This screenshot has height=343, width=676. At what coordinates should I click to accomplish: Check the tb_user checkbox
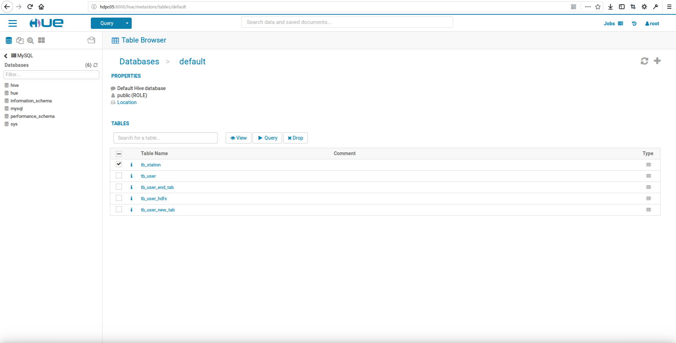point(119,176)
